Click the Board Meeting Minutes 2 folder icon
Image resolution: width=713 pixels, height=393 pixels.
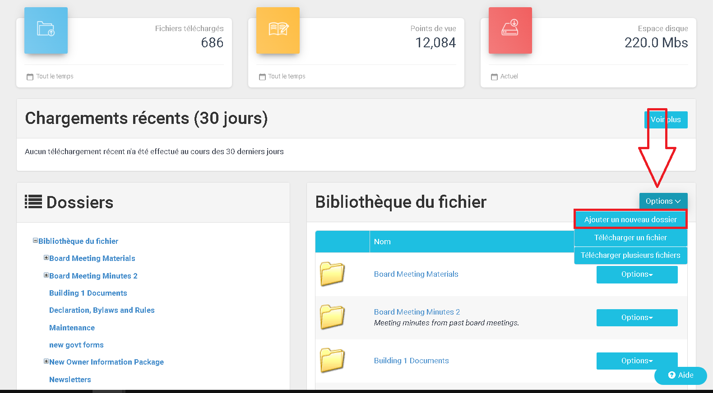tap(332, 317)
